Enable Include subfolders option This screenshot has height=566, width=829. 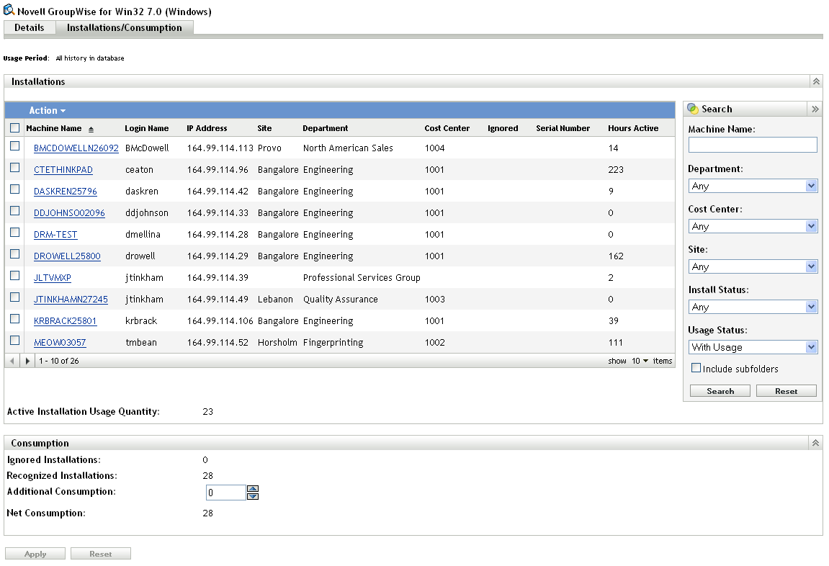[696, 368]
